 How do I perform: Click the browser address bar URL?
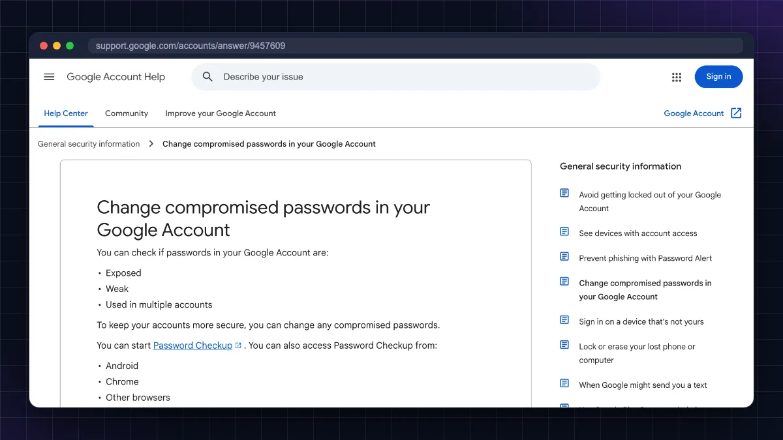tap(191, 46)
